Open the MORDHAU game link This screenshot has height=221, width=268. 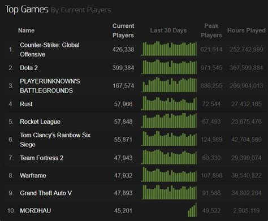click(36, 211)
